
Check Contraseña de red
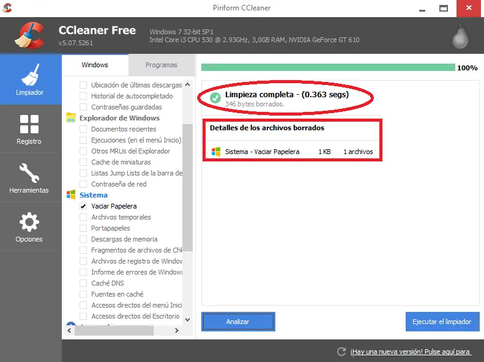[x=83, y=184]
